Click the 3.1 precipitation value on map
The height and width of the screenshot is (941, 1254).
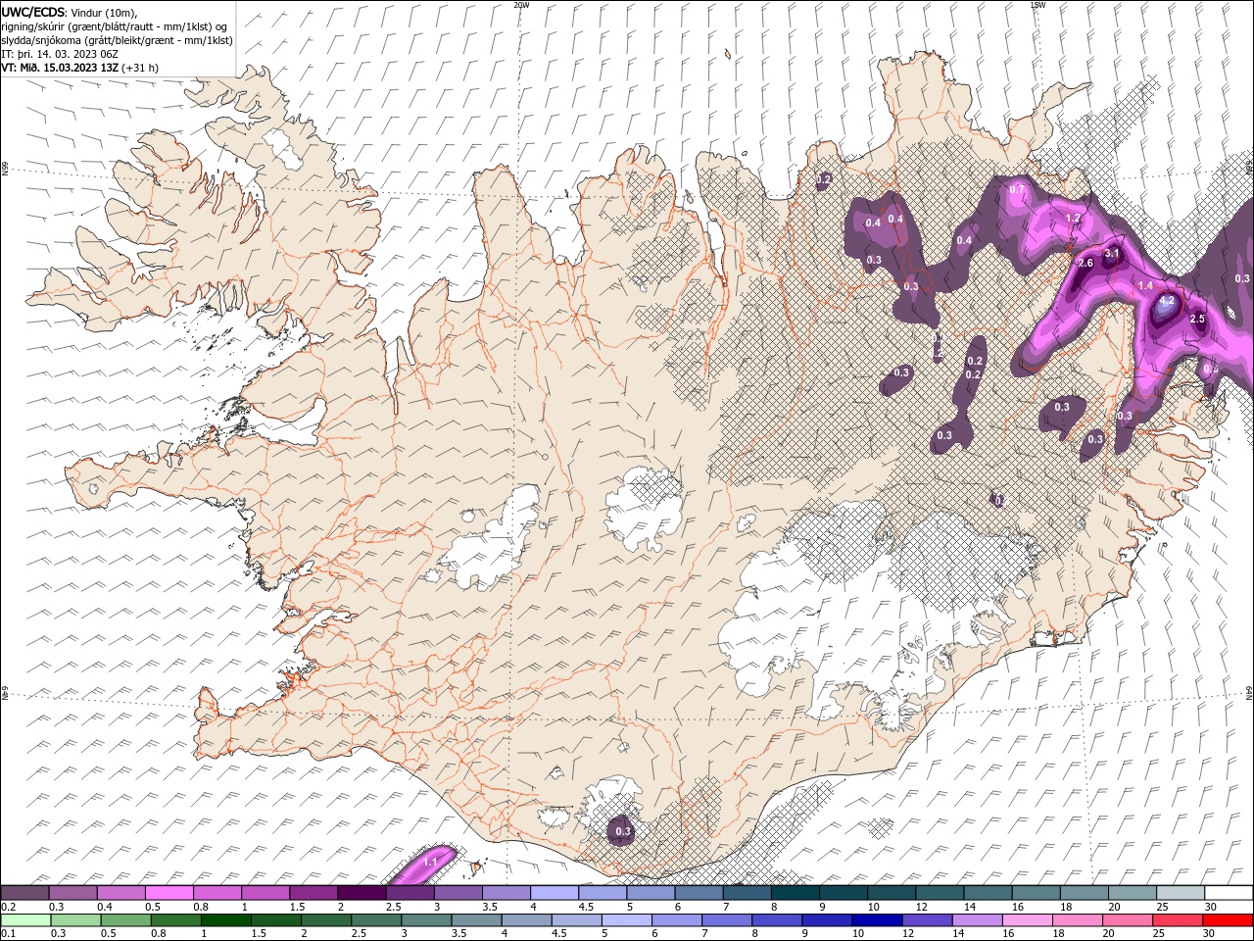click(1111, 253)
